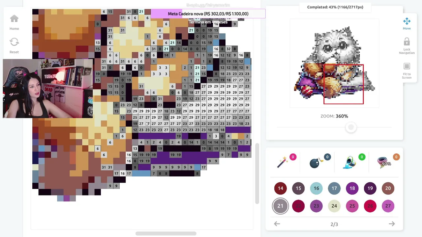Screen dimensions: 422x237
Task: Go to the Home screen
Action: pyautogui.click(x=14, y=22)
